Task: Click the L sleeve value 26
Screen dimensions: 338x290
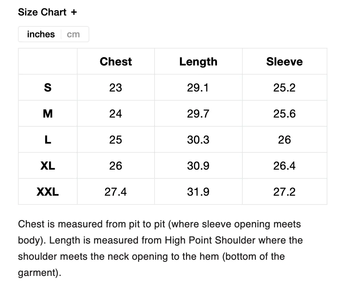Action: pos(284,140)
